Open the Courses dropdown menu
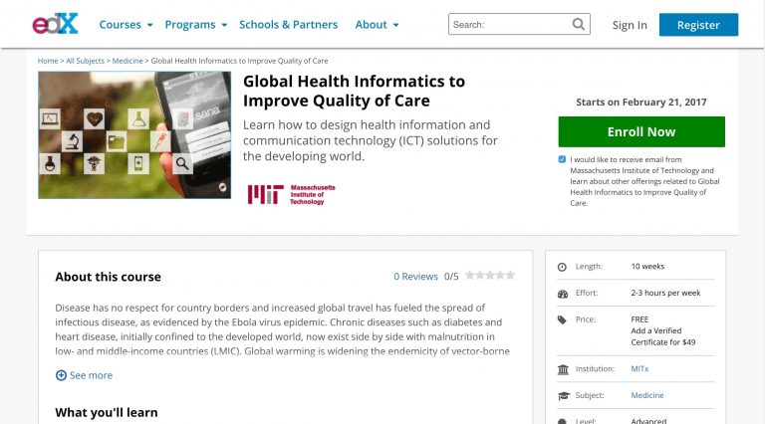The image size is (765, 424). 126,24
